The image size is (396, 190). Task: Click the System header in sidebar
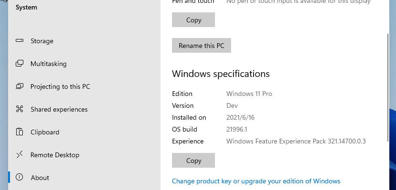pos(26,8)
